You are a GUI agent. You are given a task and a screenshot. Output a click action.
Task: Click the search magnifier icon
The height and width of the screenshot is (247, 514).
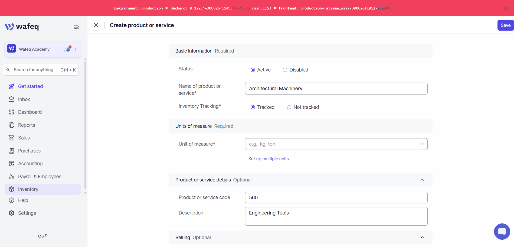[x=8, y=70]
